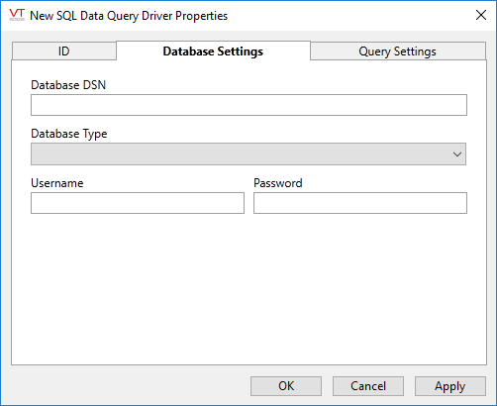Select the Database Settings tab
497x406 pixels.
[213, 51]
